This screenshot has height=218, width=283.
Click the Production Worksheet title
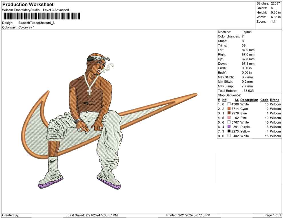tap(28, 5)
